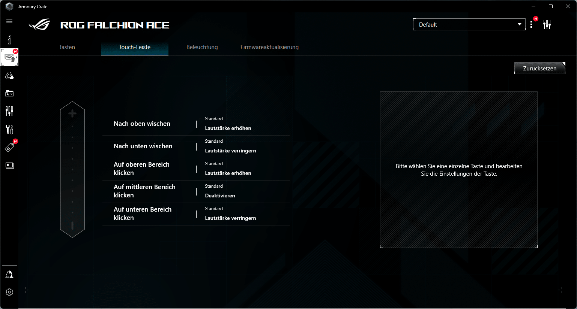This screenshot has width=577, height=309.
Task: Open the Game Library folder icon
Action: 9,93
